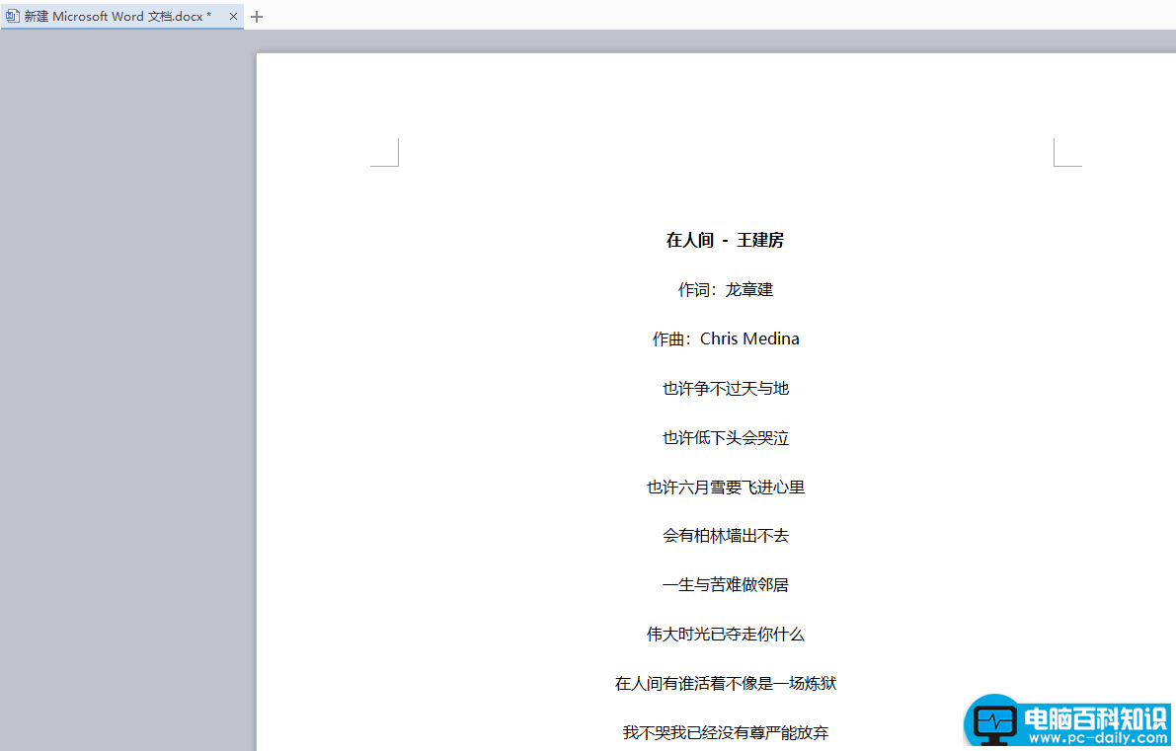Click the lyric 也许低下头会哭泣
1176x751 pixels.
coord(726,438)
